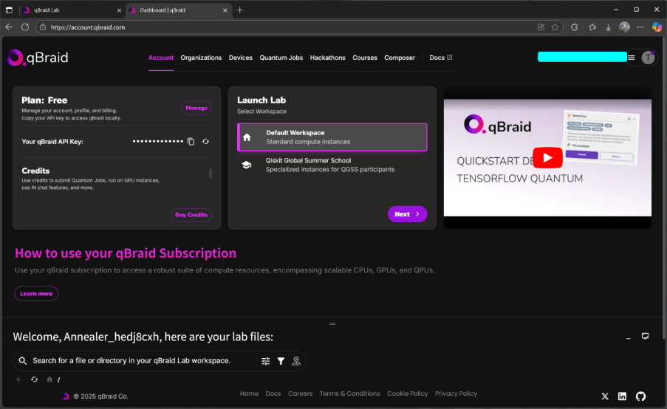Open the hamburger menu near avatar

[632, 58]
